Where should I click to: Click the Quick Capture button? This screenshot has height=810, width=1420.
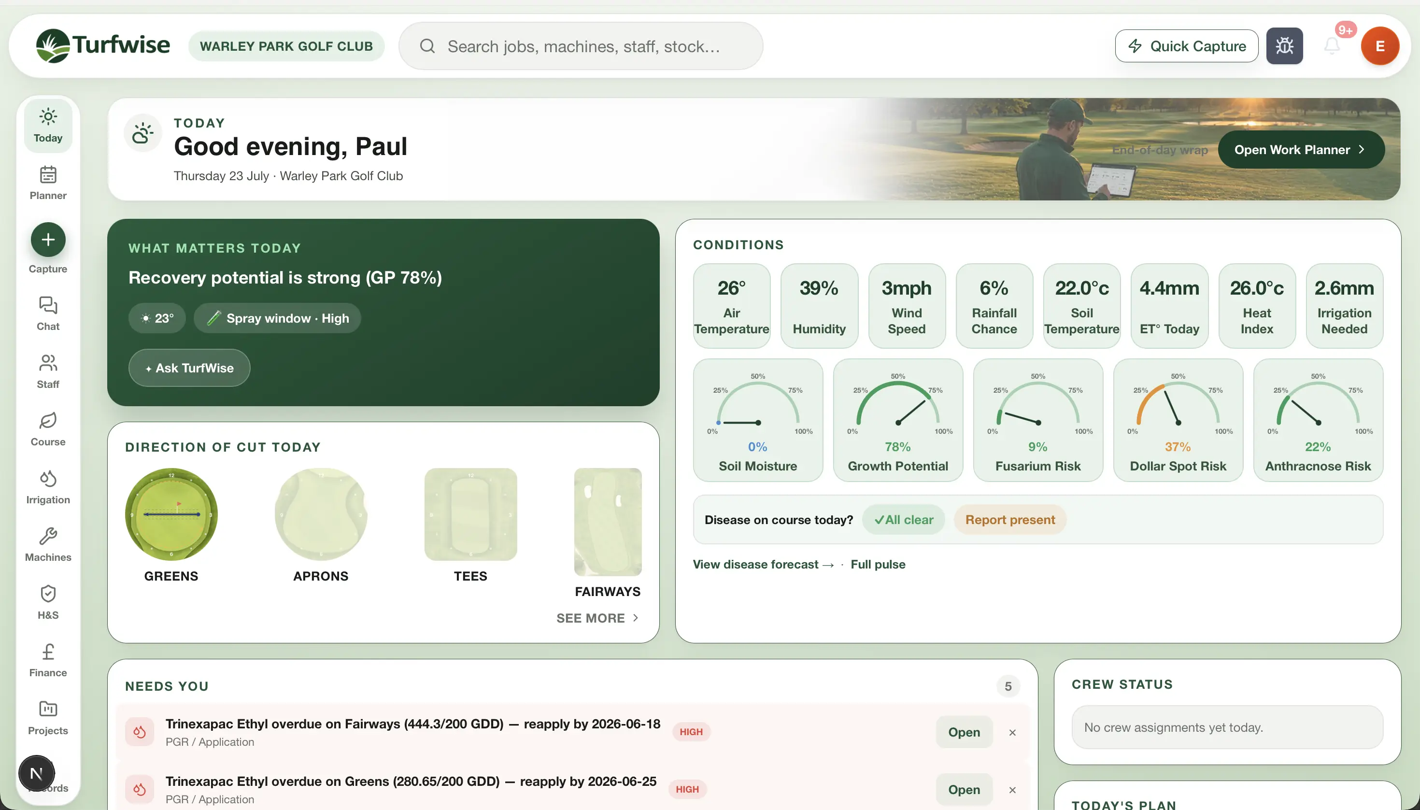coord(1186,45)
